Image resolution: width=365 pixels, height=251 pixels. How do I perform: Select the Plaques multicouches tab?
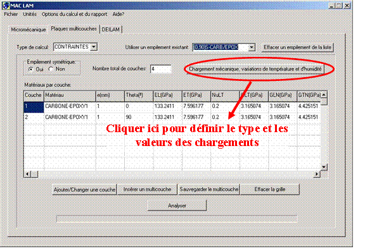[74, 29]
